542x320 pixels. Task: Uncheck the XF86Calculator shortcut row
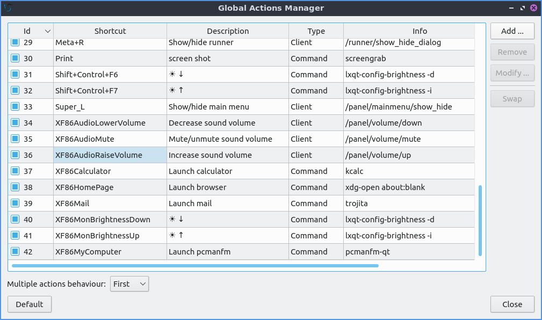point(15,171)
